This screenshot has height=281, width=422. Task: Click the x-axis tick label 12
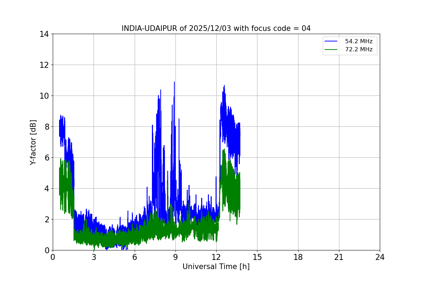coord(216,257)
